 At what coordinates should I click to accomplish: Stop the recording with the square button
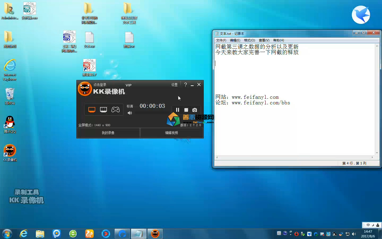[186, 110]
